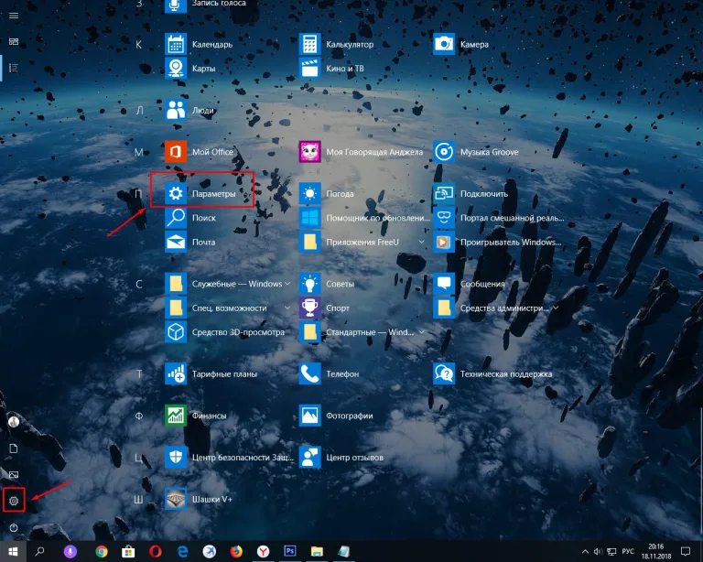Expand the Приложения FreeU folder
The image size is (703, 562).
pos(421,242)
